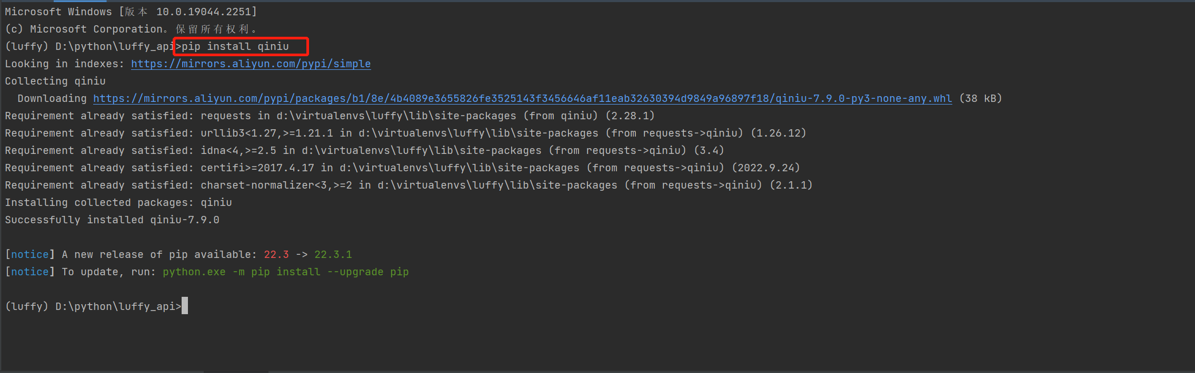This screenshot has width=1195, height=373.
Task: Click the 'urllib3<1.27,>=1.21.1' requirement text
Action: pyautogui.click(x=267, y=133)
